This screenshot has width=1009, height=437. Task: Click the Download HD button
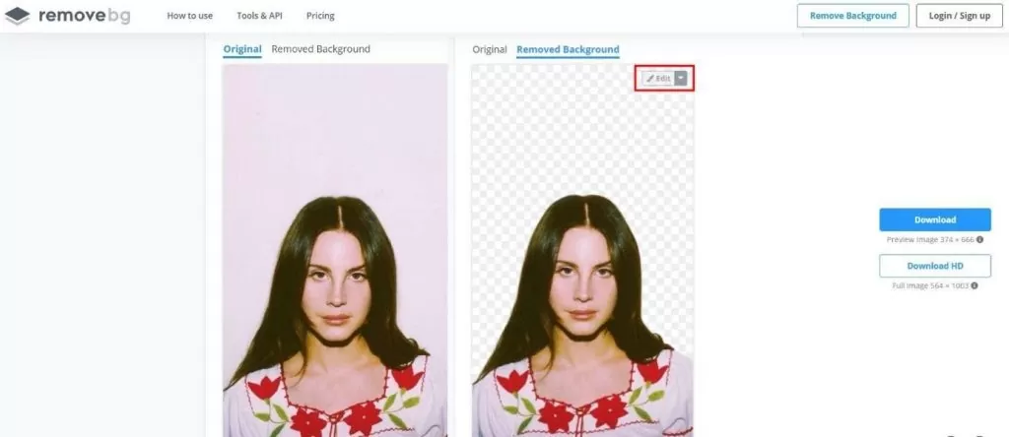pos(935,266)
